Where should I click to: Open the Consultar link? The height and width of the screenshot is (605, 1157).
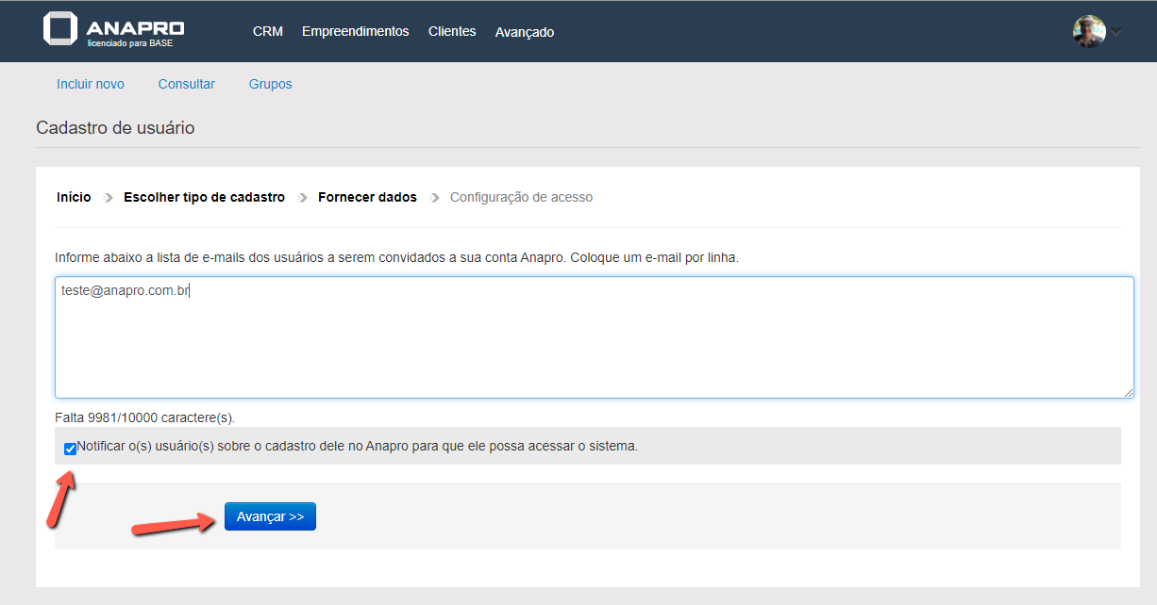187,84
